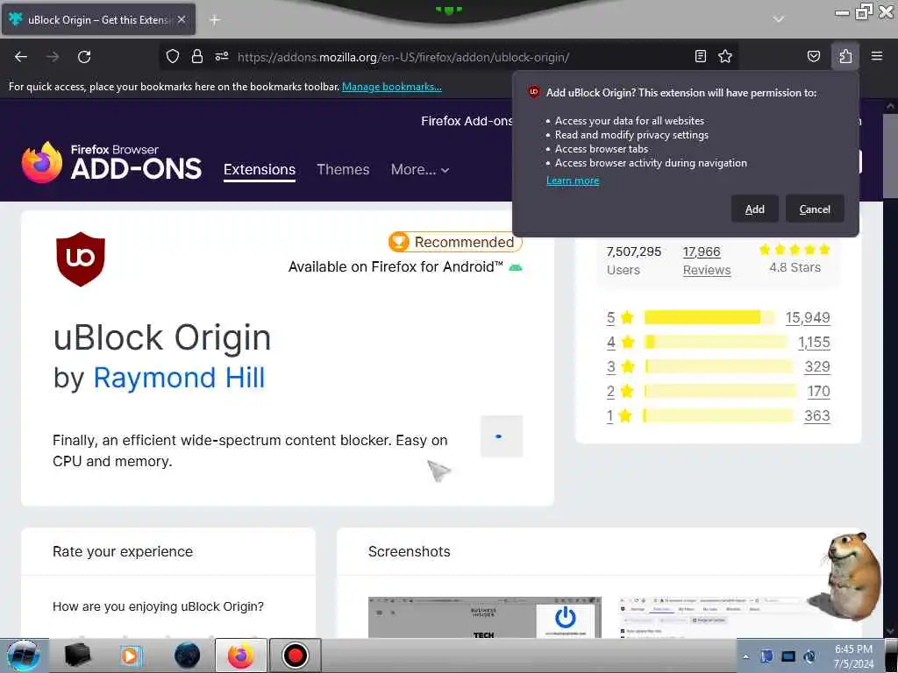Click Add to install uBlock Origin
Viewport: 898px width, 673px height.
pyautogui.click(x=755, y=209)
